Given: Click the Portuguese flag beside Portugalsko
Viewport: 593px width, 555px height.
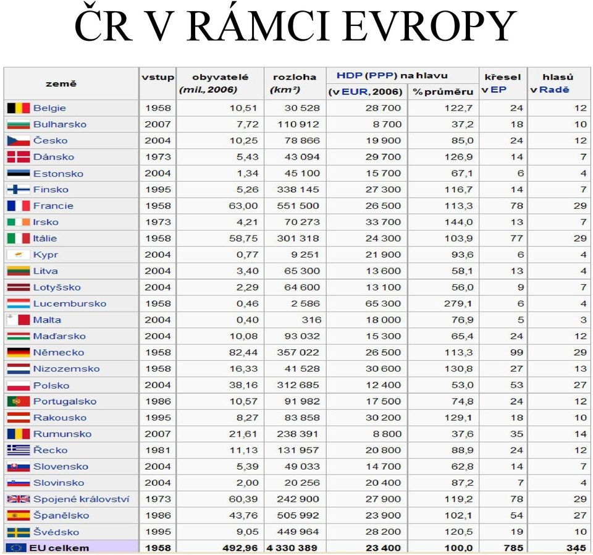Looking at the screenshot, I should [x=18, y=401].
